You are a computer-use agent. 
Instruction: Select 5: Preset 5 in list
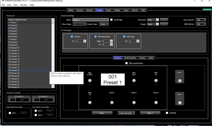click(29, 34)
